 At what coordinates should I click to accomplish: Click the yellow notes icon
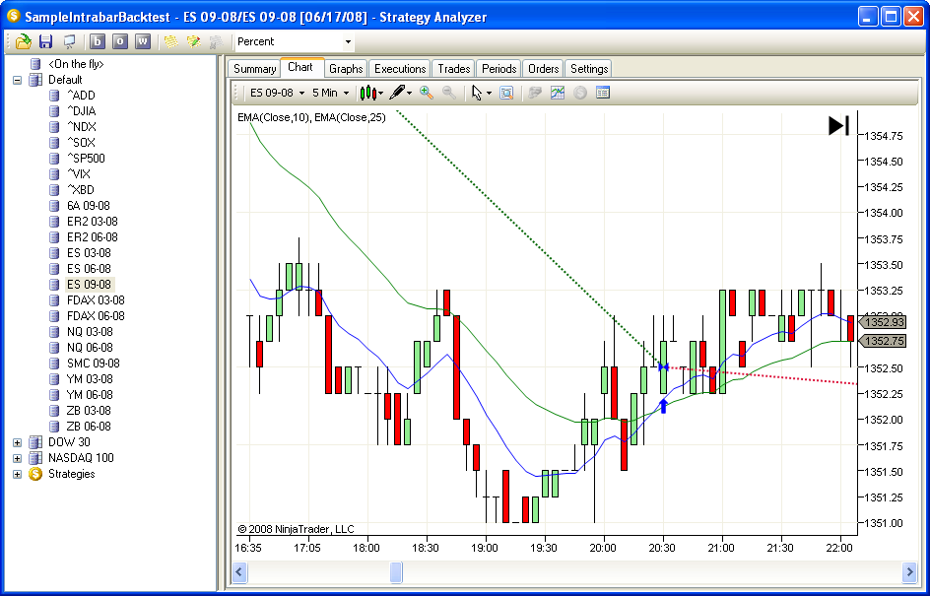click(171, 41)
